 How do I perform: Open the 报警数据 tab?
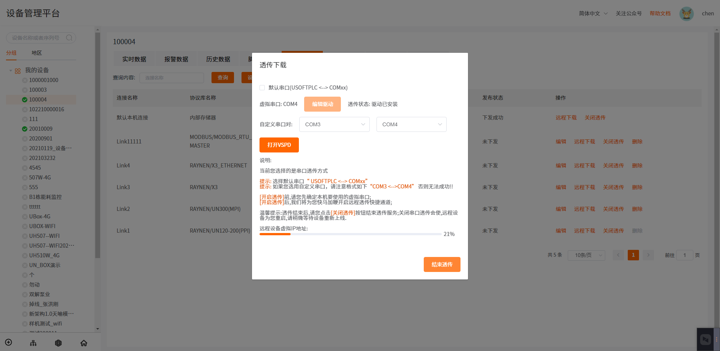click(x=176, y=59)
